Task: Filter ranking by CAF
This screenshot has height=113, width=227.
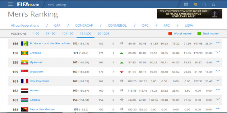Action: [57, 25]
